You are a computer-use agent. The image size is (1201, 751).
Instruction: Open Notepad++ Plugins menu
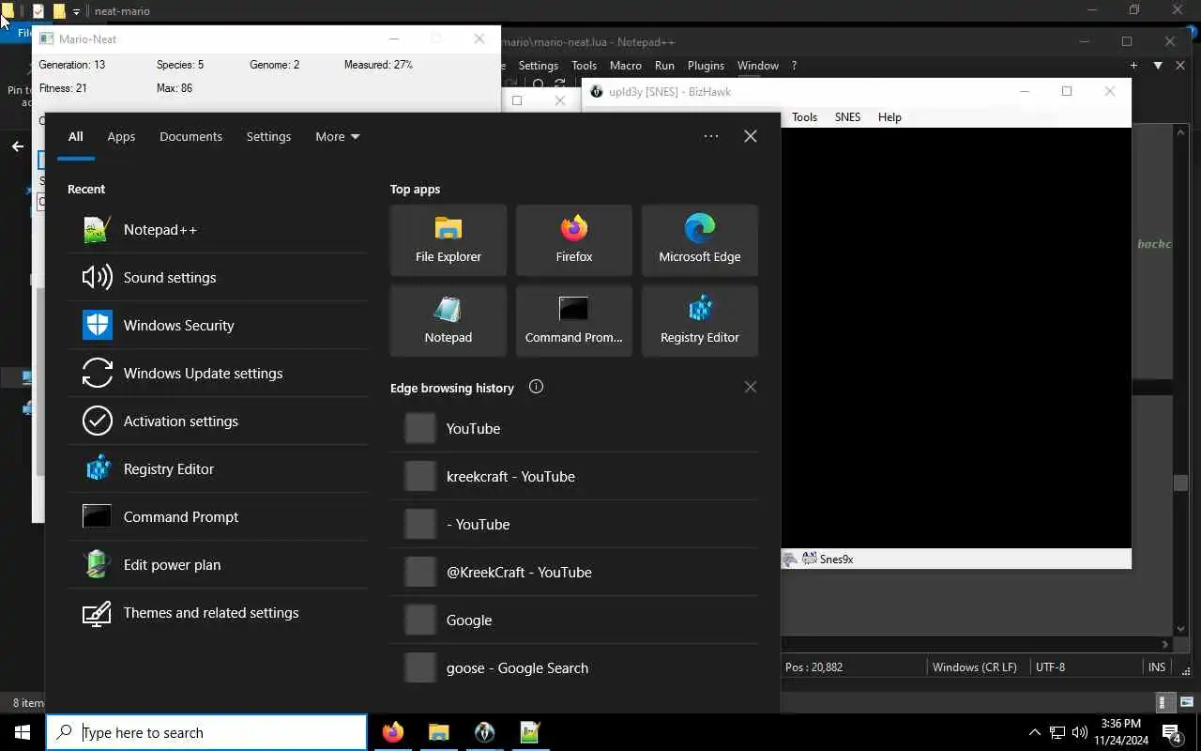pyautogui.click(x=706, y=66)
